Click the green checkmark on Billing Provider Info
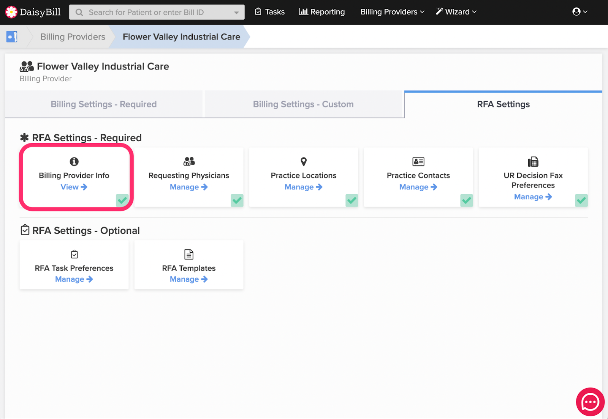Image resolution: width=608 pixels, height=419 pixels. 122,200
